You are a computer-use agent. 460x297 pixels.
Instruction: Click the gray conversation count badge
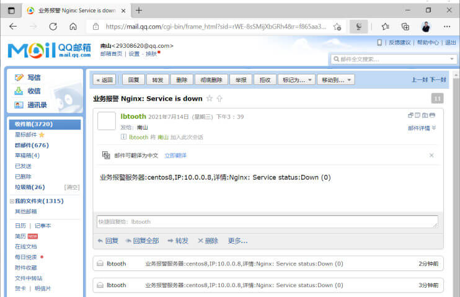(437, 99)
